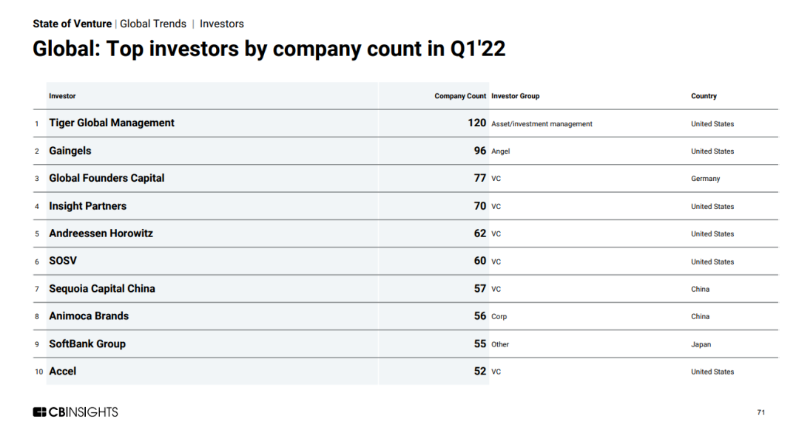Click the Country column header
The width and height of the screenshot is (799, 427).
(x=704, y=96)
